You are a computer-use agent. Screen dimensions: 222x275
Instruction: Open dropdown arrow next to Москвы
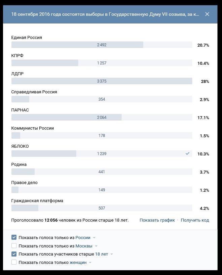[x=96, y=246]
